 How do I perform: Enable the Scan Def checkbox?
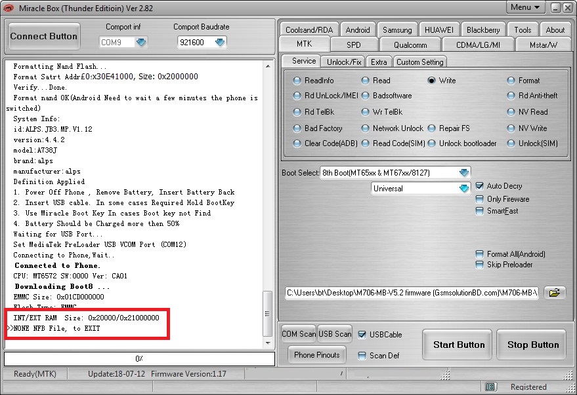362,355
